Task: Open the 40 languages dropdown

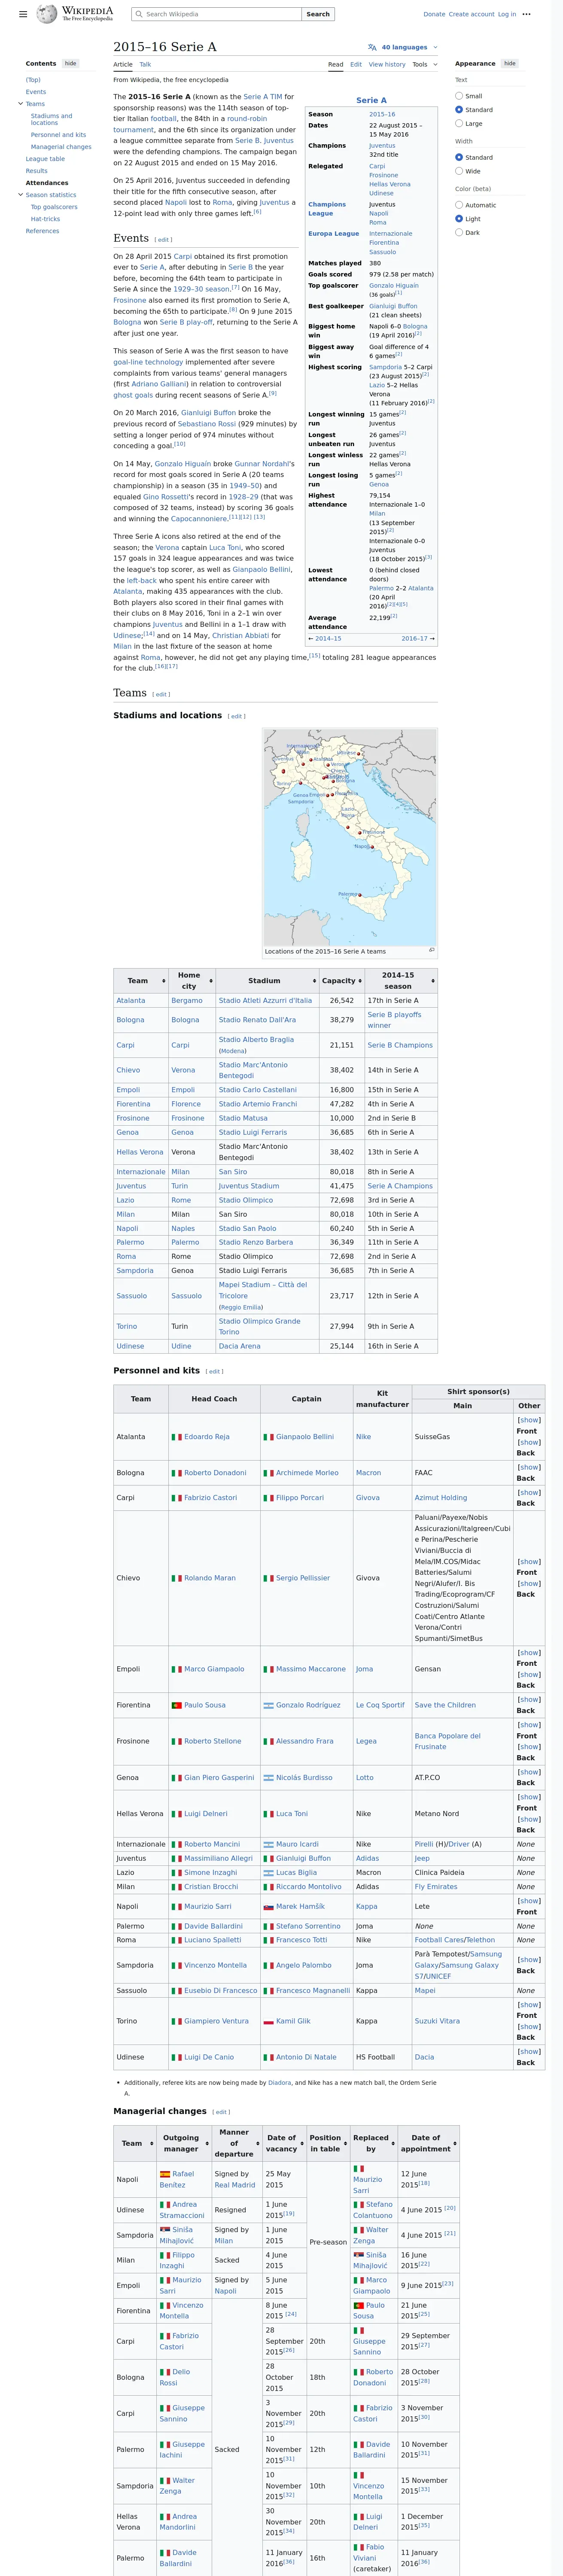Action: [403, 47]
